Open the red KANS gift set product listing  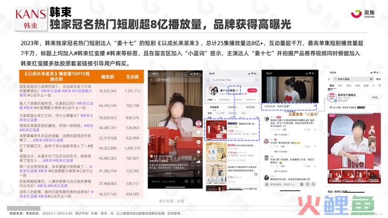point(232,130)
